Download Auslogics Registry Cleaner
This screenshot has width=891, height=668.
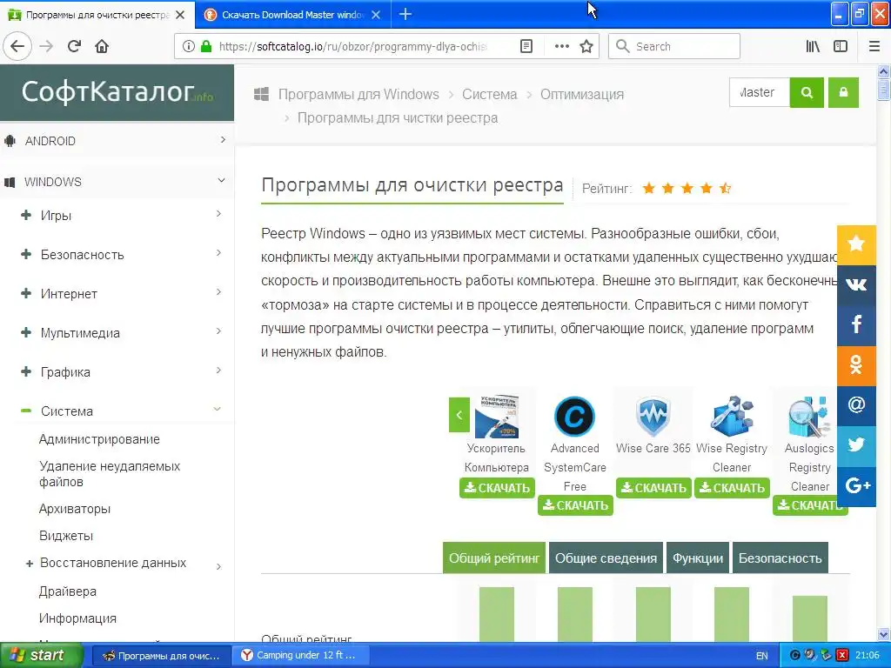pos(810,505)
